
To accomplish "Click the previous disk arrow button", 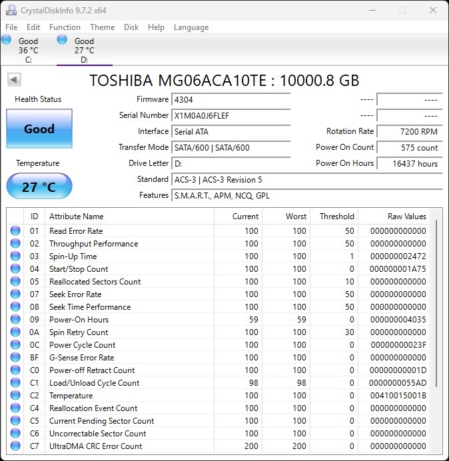I will [14, 79].
